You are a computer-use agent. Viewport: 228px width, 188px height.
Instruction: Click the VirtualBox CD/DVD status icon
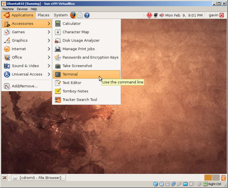point(161,184)
